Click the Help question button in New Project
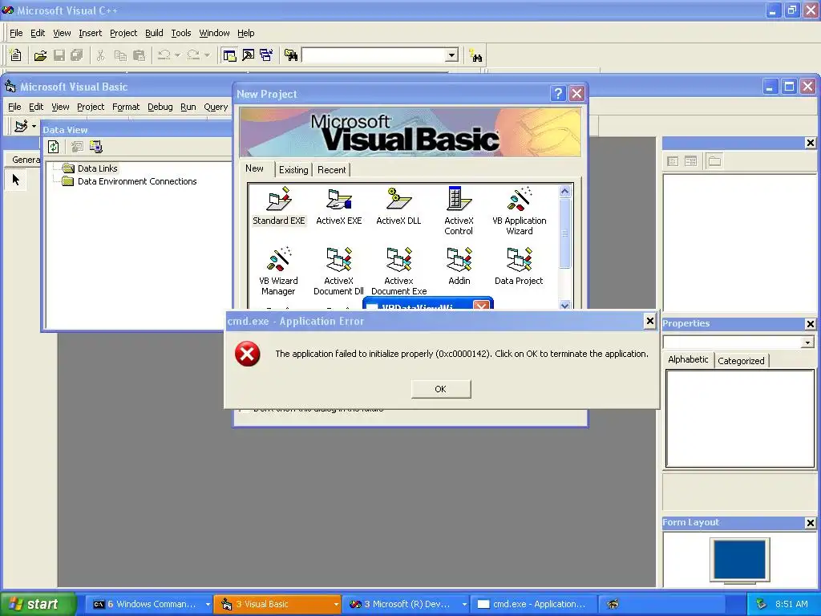The height and width of the screenshot is (616, 821). [x=558, y=94]
